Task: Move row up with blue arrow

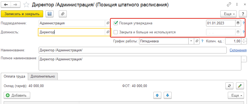Action: pos(157,95)
